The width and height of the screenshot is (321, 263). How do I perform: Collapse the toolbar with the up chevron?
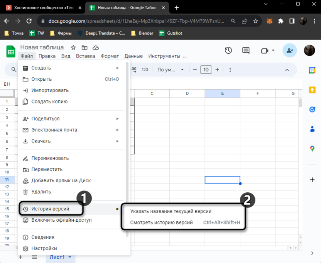pos(287,70)
